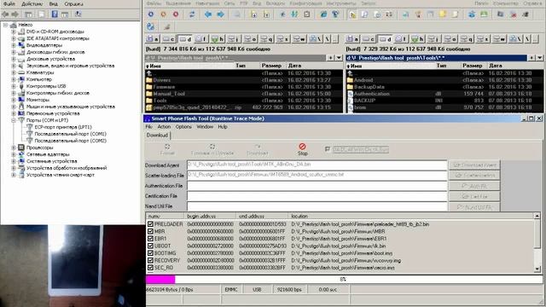The image size is (546, 307).
Task: Click Back arrow in Device Manager toolbar
Action: tap(6, 14)
